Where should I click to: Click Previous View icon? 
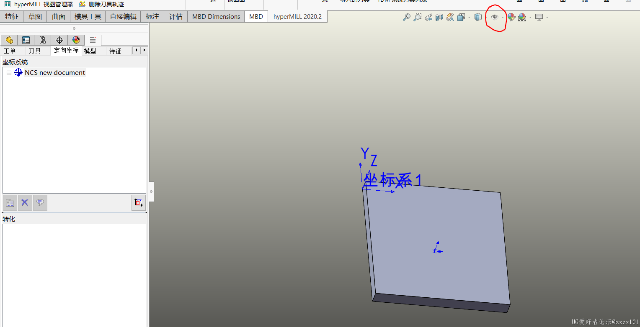(x=428, y=17)
